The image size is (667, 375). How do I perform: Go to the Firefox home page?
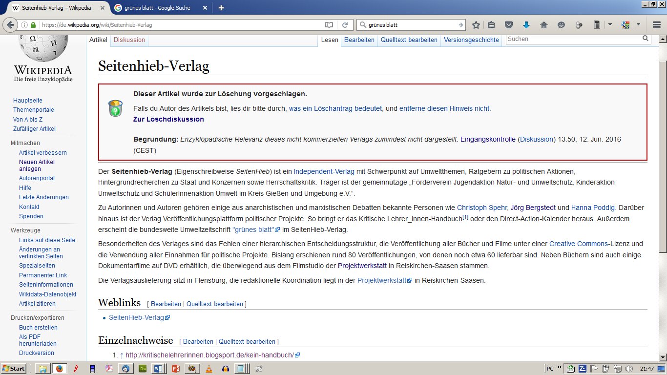click(x=543, y=25)
